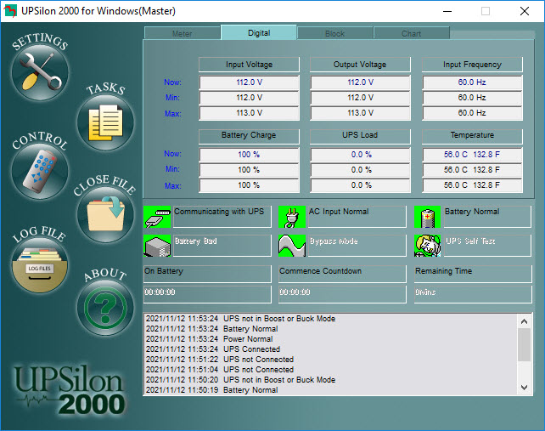The image size is (545, 431).
Task: Click the On Battery label
Action: pos(207,274)
